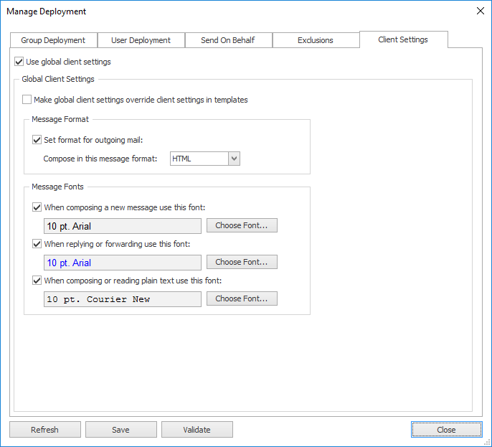
Task: Click the Refresh button
Action: coord(45,429)
